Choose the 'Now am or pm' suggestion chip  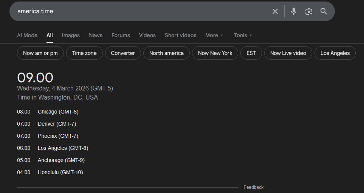pos(40,53)
